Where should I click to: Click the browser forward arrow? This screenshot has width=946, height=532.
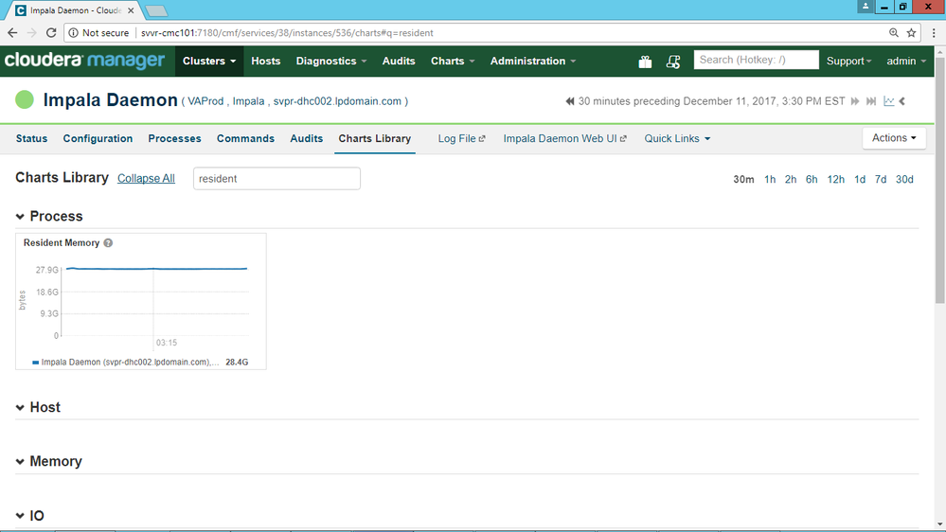32,32
